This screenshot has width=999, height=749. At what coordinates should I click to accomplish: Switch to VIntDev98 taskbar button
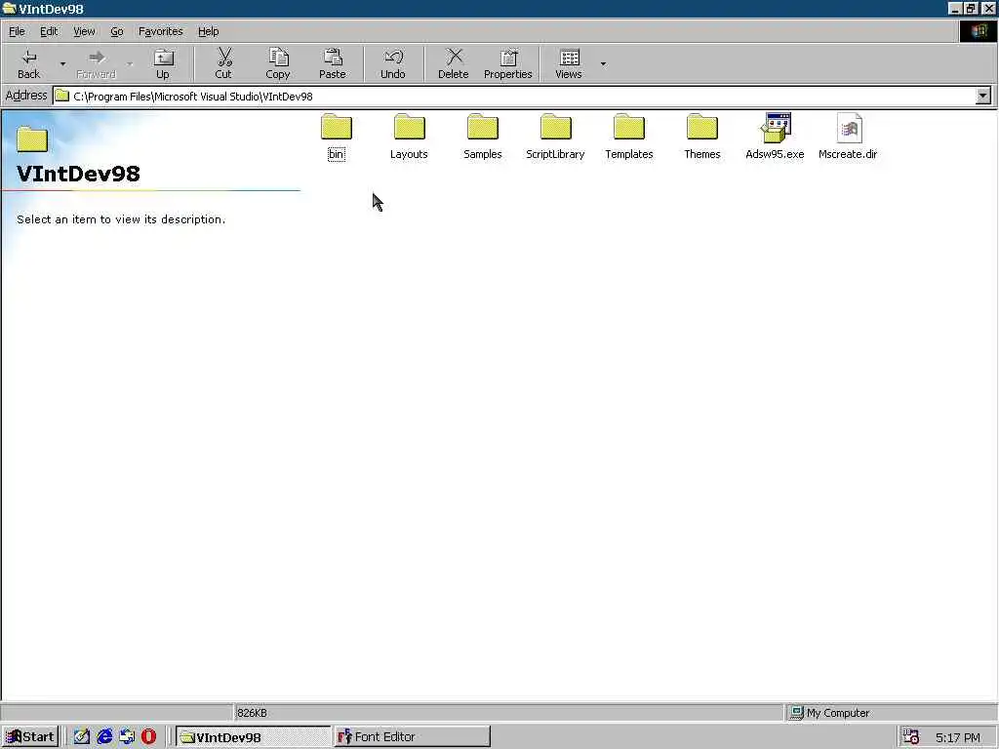click(253, 737)
